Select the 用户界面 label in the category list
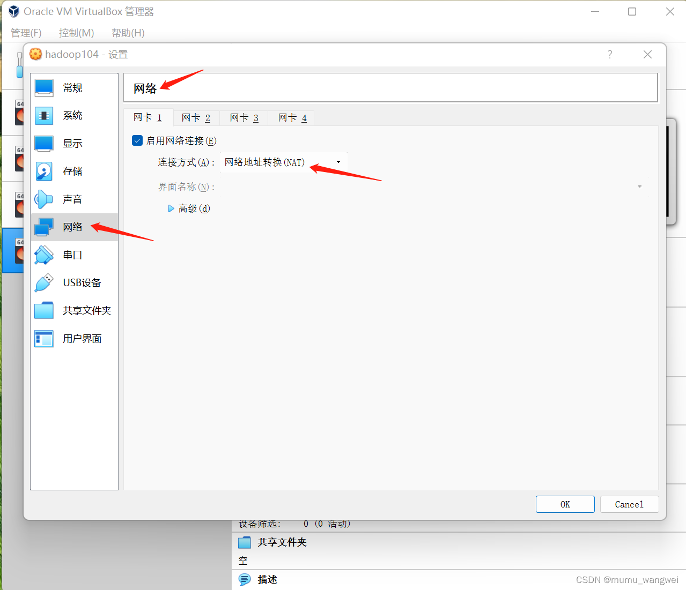This screenshot has height=590, width=686. pyautogui.click(x=82, y=339)
